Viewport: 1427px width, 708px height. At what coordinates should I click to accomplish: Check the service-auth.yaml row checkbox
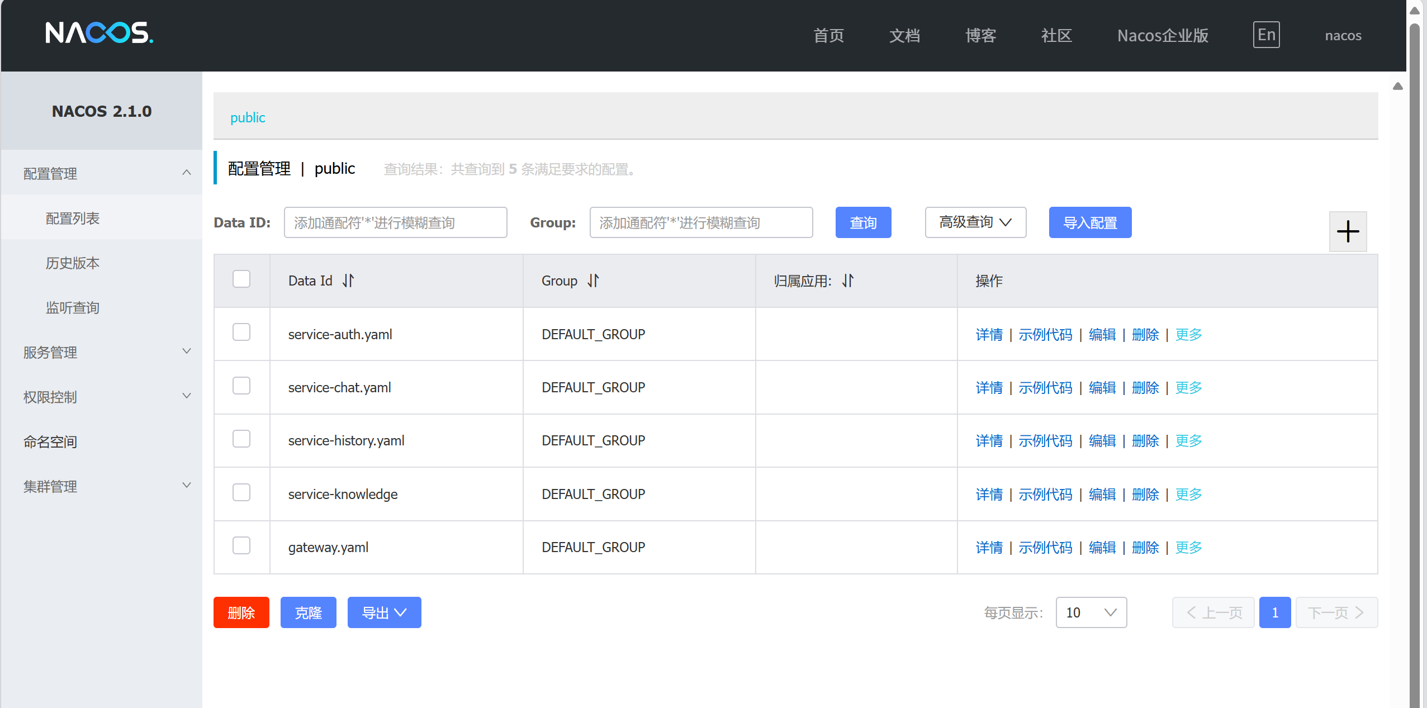(x=241, y=332)
